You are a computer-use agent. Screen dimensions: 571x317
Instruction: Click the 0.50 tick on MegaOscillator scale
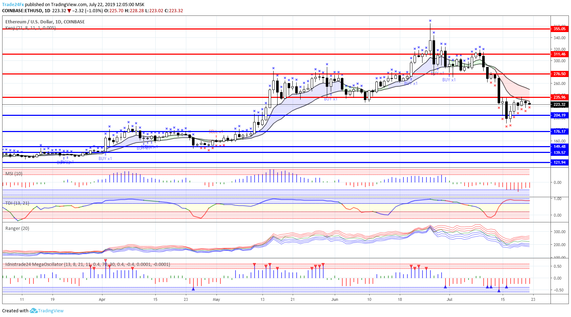tap(557, 266)
